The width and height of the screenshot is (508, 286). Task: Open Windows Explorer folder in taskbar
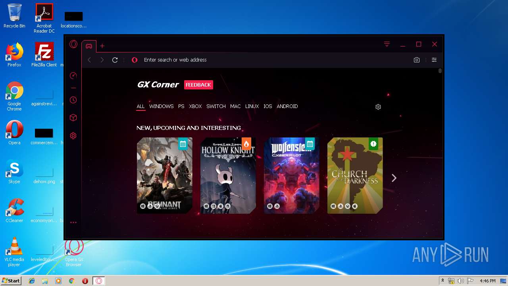pyautogui.click(x=45, y=281)
